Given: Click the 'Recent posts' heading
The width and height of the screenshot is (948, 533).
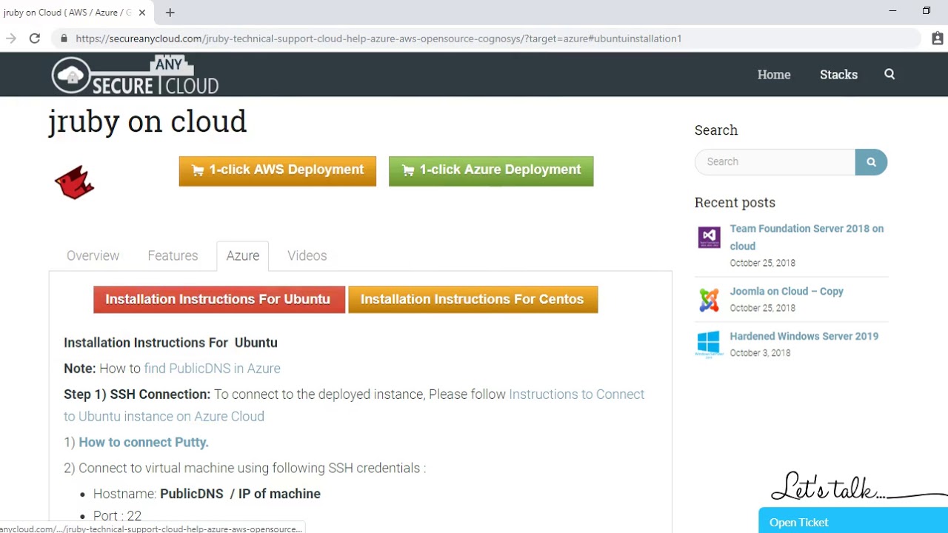Looking at the screenshot, I should pyautogui.click(x=735, y=203).
